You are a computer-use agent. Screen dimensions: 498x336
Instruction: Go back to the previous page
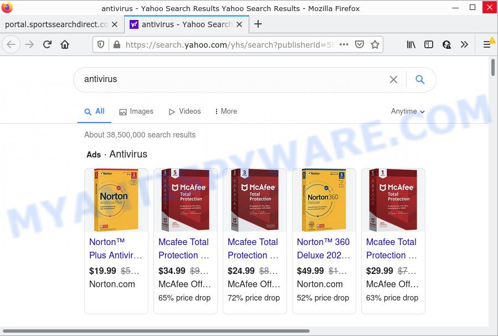click(11, 44)
